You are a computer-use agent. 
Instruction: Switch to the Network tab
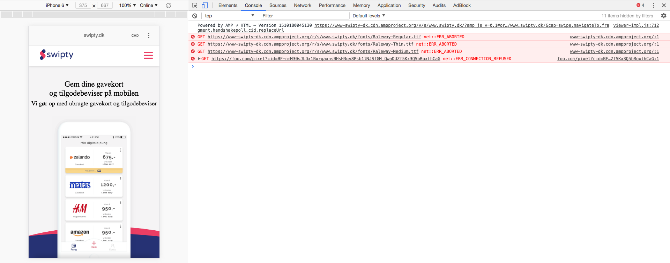click(303, 5)
